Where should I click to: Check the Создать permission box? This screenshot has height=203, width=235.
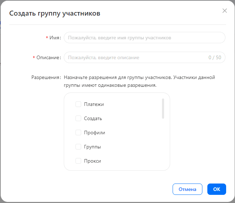[x=78, y=118]
